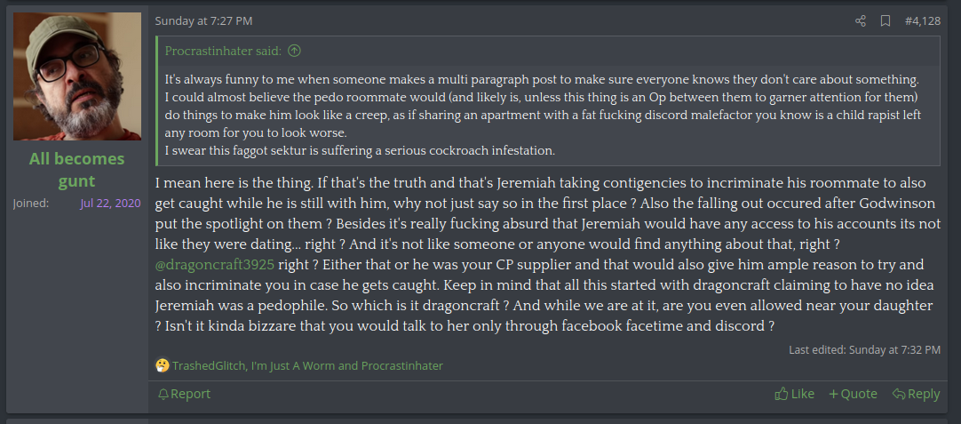Bookmark this post with the bookmark icon
The width and height of the screenshot is (961, 424).
[886, 20]
